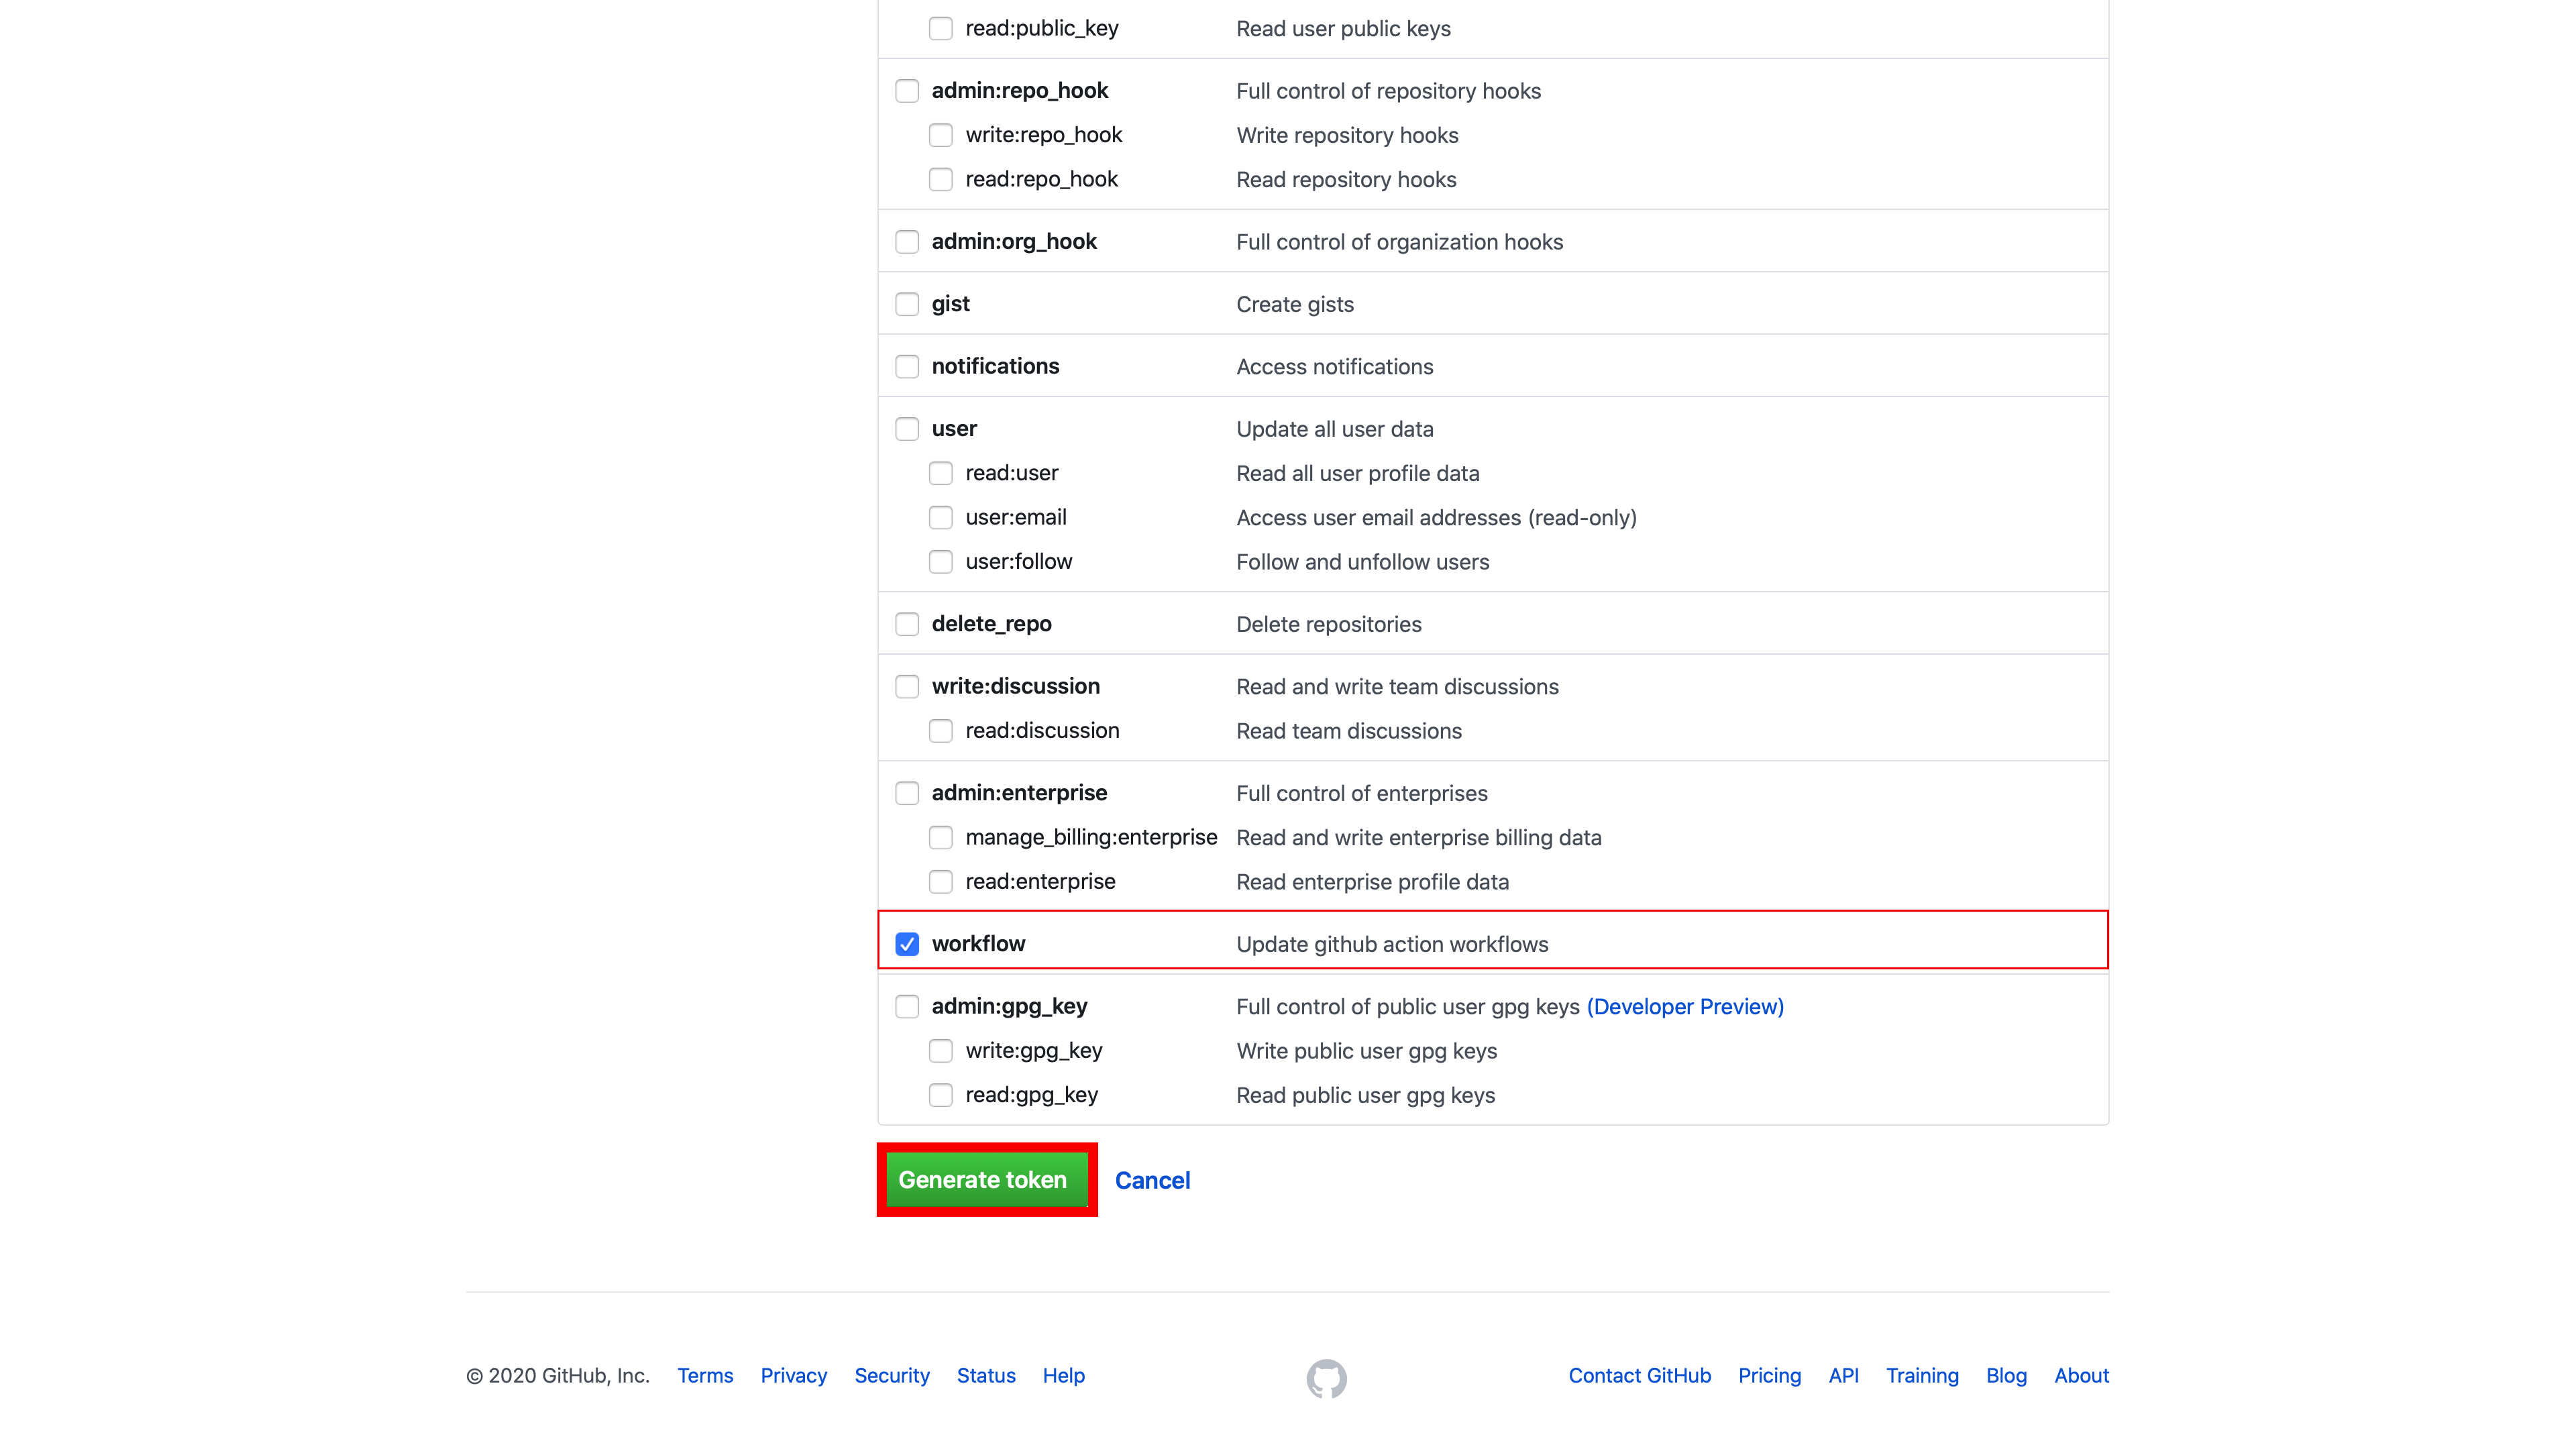Select the user:follow checkbox
Screen dimensions: 2576x1449
pos(940,562)
